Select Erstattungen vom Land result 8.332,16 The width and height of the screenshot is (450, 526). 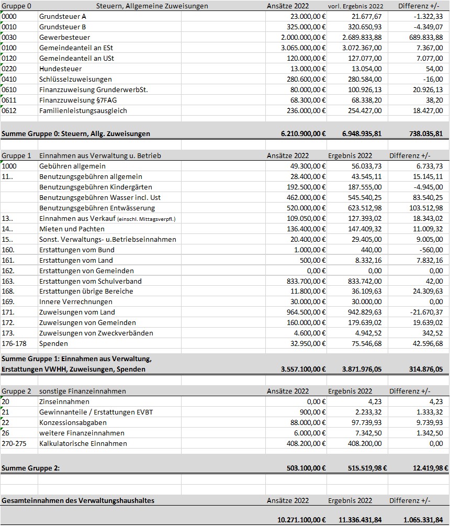[357, 260]
